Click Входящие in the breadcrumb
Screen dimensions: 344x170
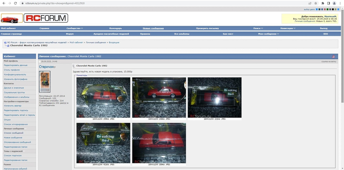coord(114,42)
